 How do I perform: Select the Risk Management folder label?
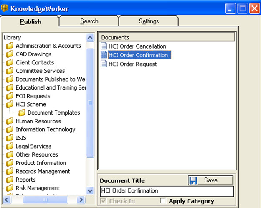point(38,188)
